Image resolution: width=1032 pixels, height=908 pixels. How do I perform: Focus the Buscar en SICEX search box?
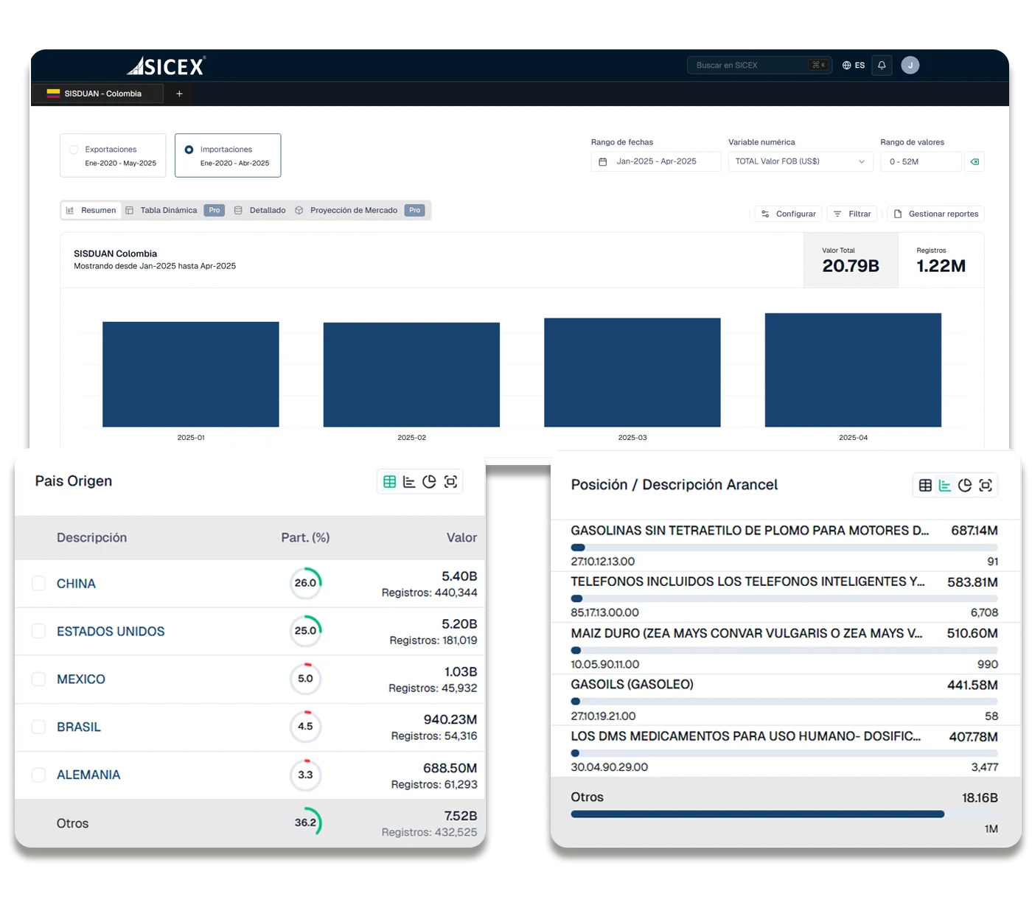tap(759, 66)
